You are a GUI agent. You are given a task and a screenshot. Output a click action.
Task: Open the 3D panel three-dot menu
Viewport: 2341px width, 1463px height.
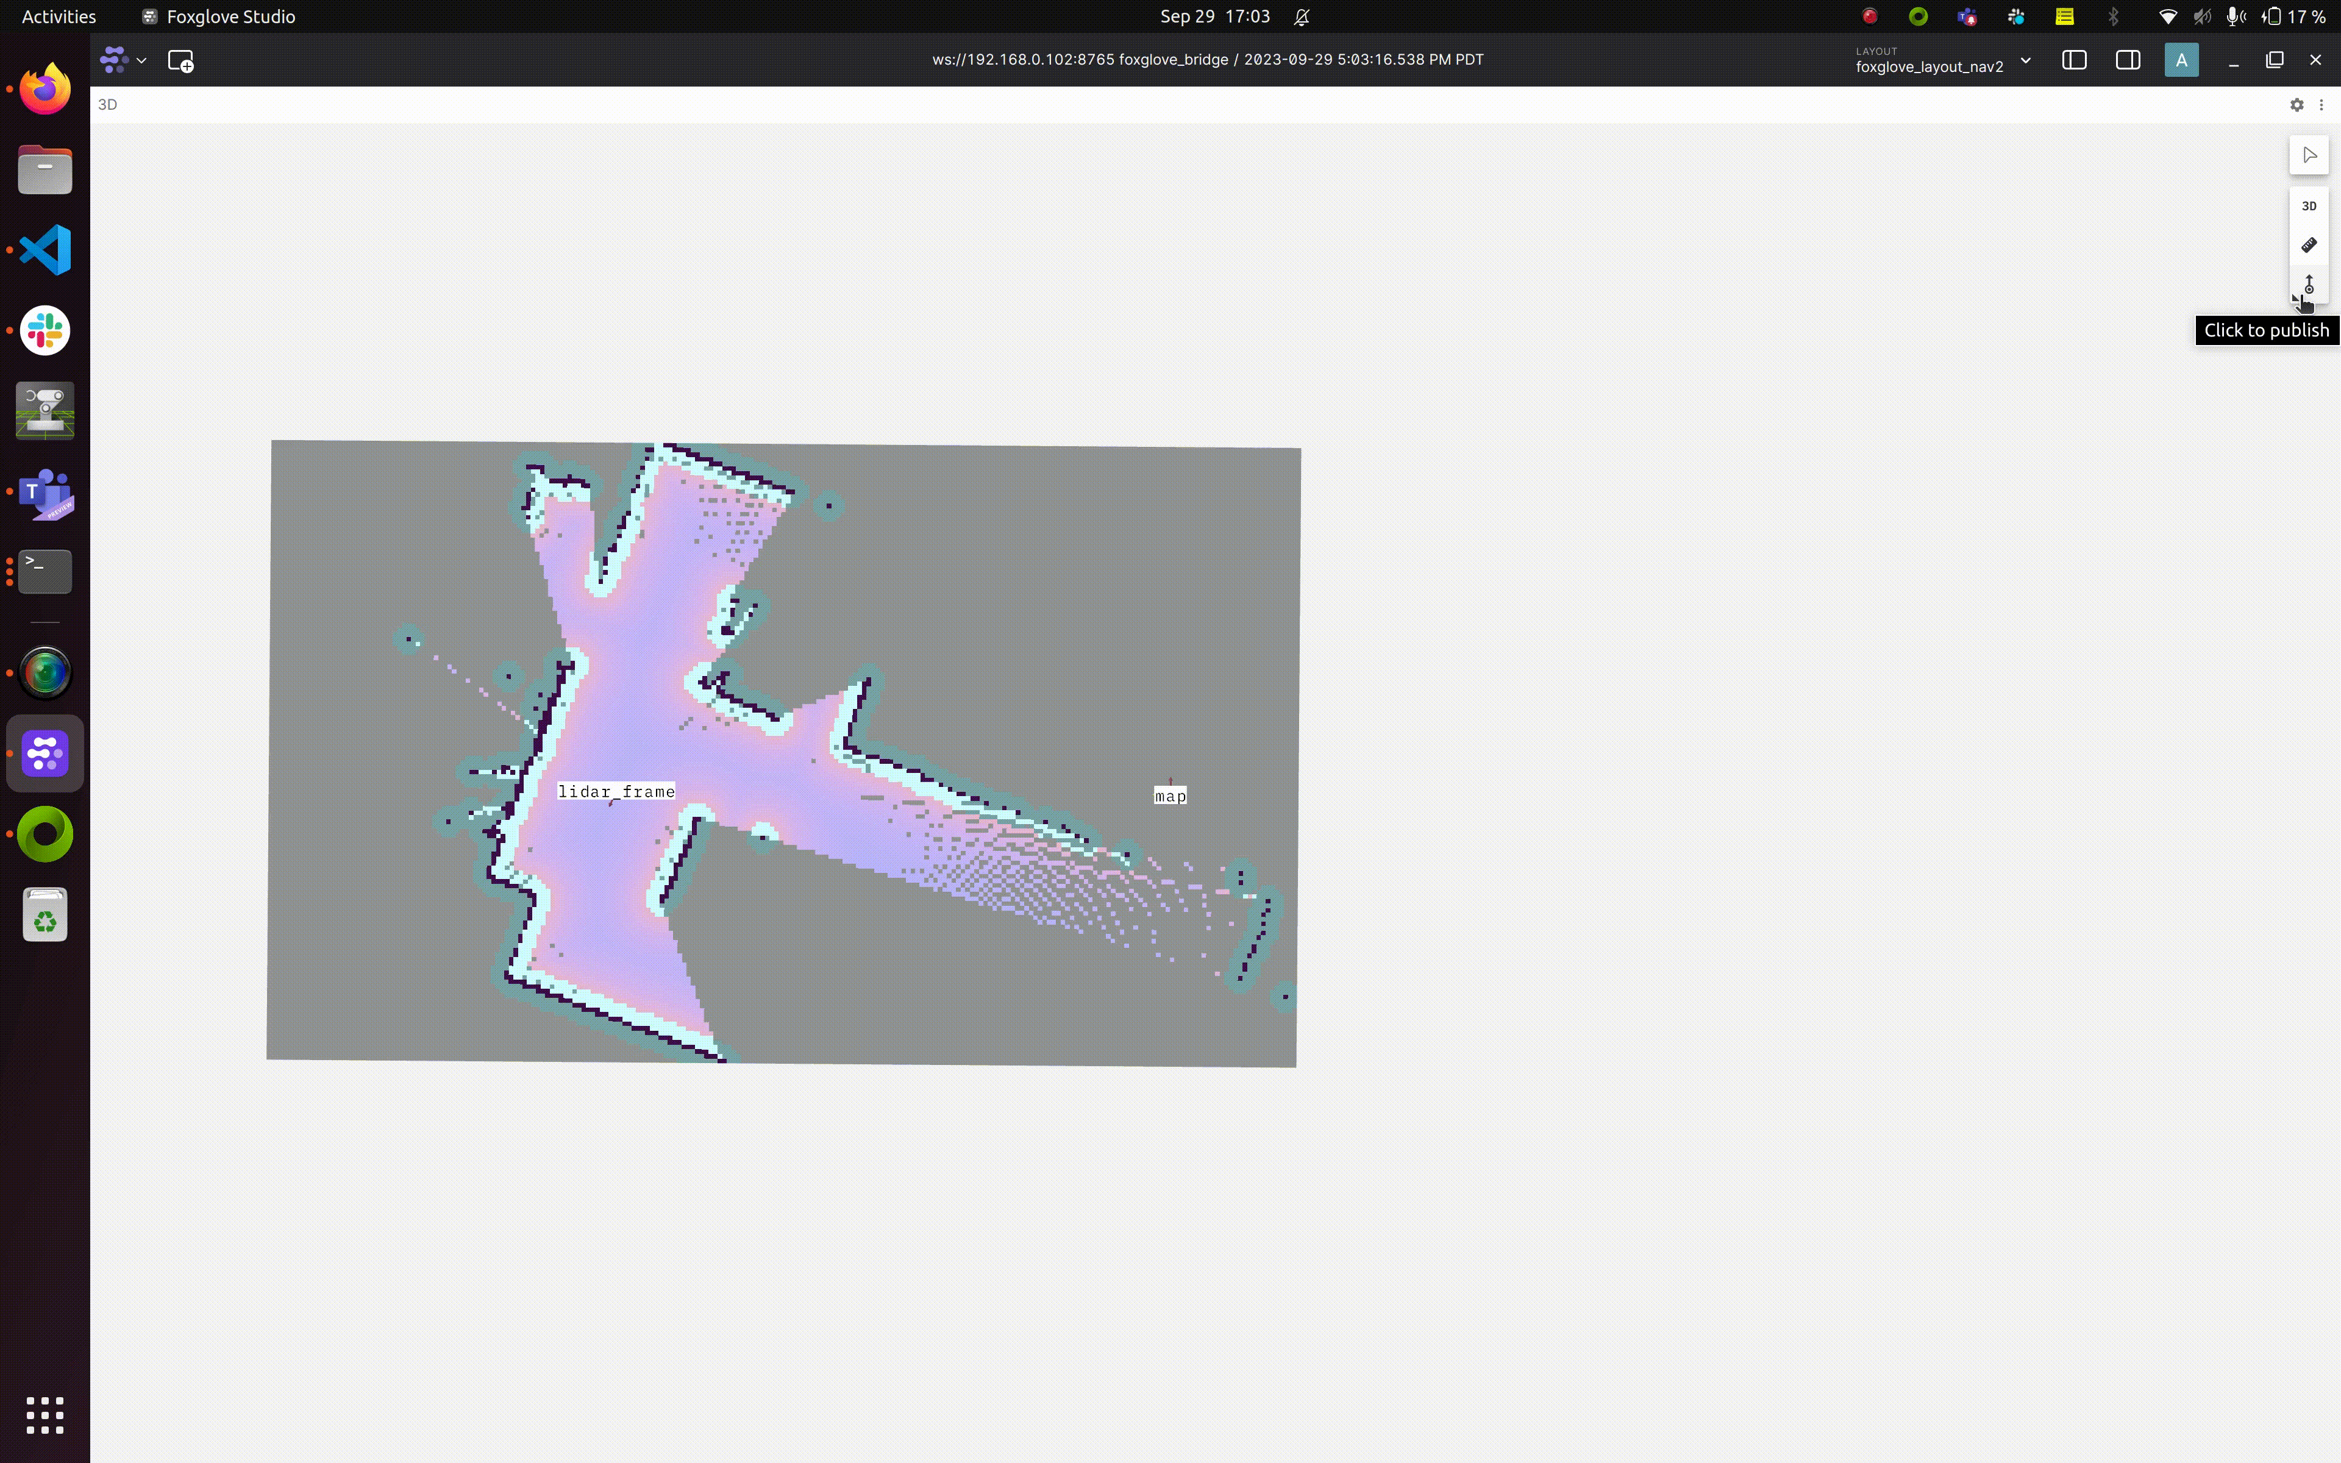click(2321, 104)
